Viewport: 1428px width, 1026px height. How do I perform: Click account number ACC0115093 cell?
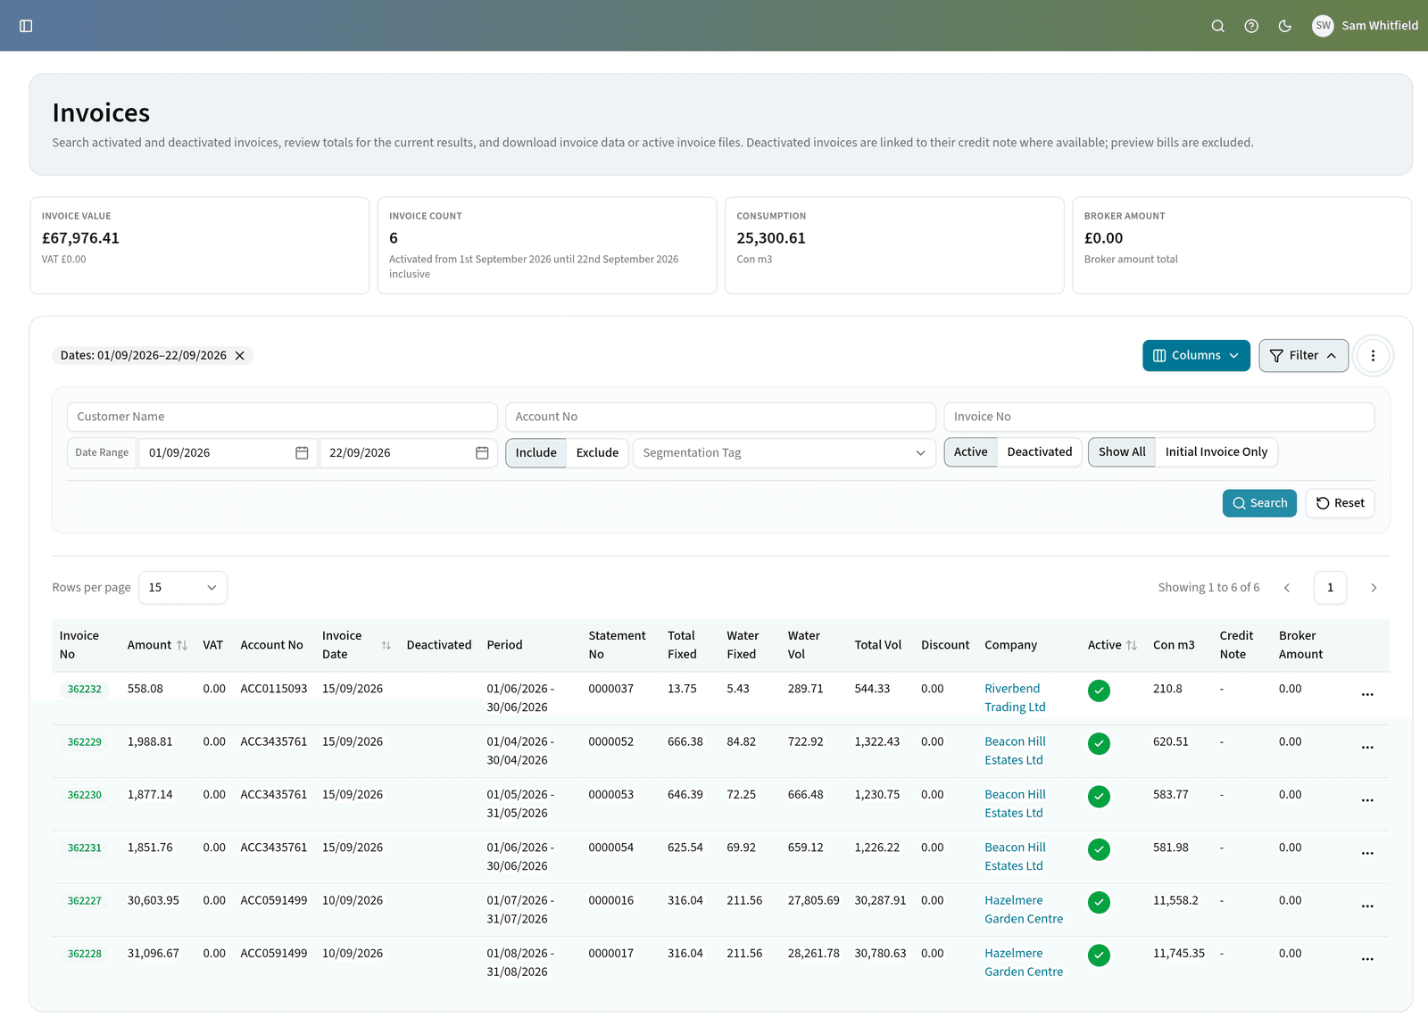tap(273, 689)
